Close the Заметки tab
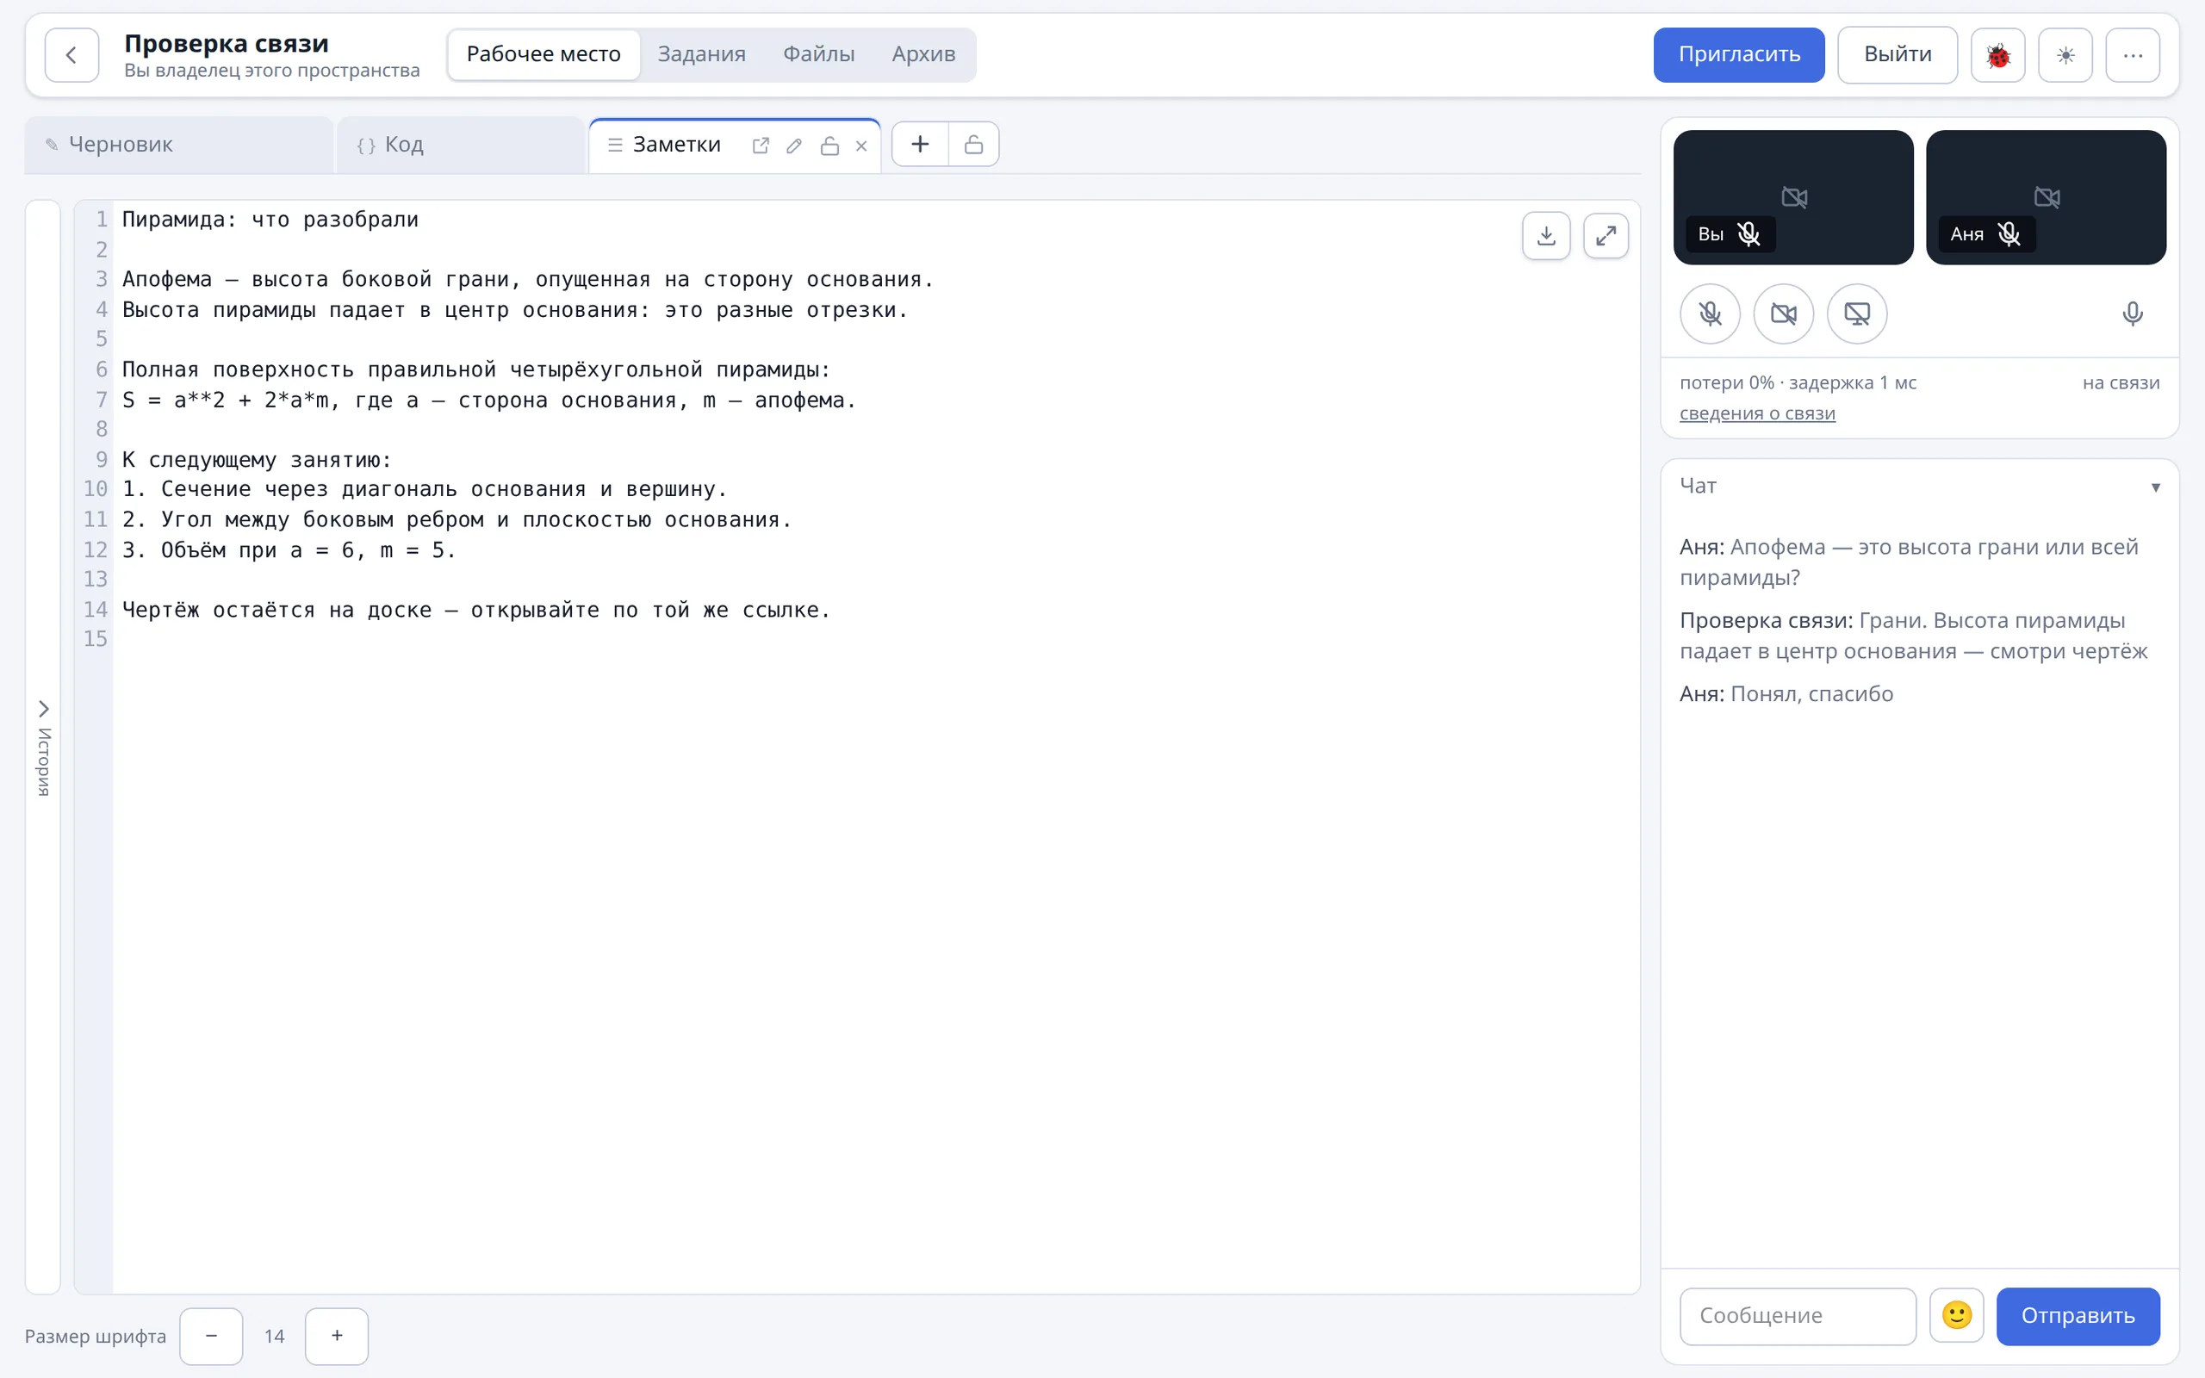This screenshot has width=2205, height=1378. [x=861, y=145]
